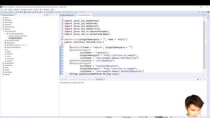This screenshot has height=118, width=210.
Task: Open the Debug dropdown arrow
Action: coord(18,12)
